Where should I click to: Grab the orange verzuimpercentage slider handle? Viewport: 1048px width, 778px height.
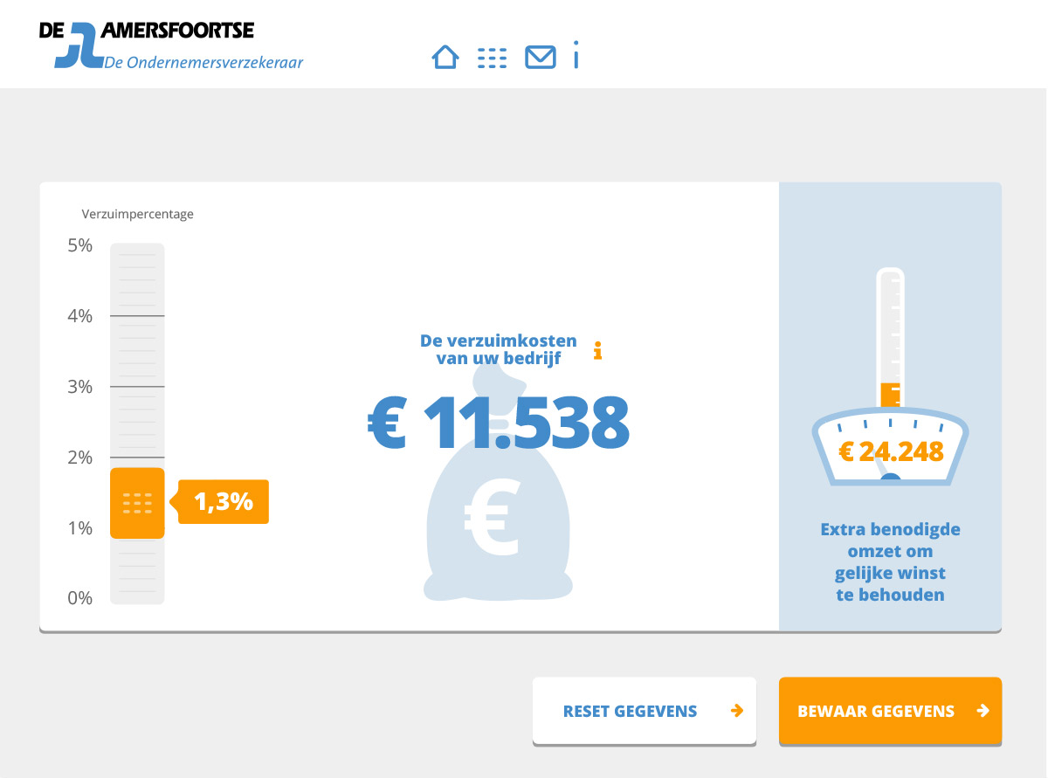pyautogui.click(x=137, y=503)
